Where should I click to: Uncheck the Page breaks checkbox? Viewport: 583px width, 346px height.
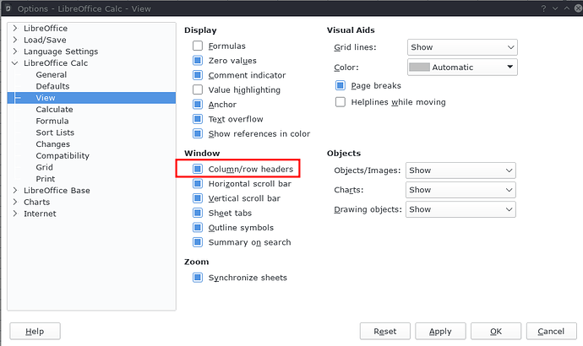(x=341, y=85)
